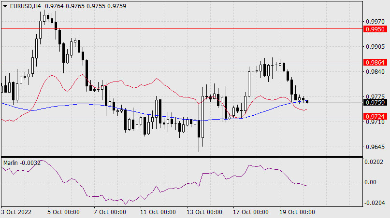Click the red 0.9950 price level tag
The width and height of the screenshot is (390, 218).
pos(376,29)
